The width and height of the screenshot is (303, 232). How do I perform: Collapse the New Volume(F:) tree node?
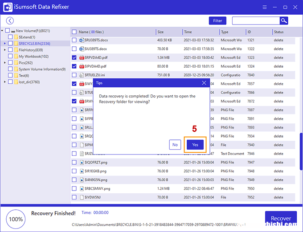(3, 31)
